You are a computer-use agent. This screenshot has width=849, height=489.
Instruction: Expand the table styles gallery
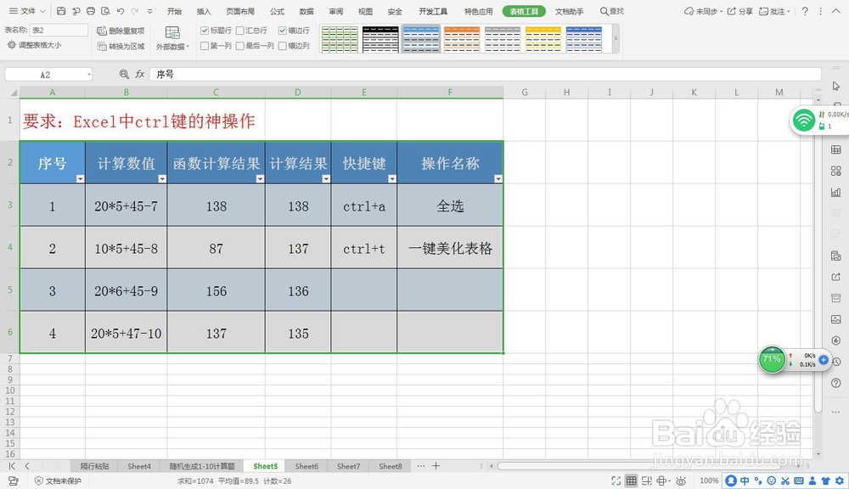(616, 39)
